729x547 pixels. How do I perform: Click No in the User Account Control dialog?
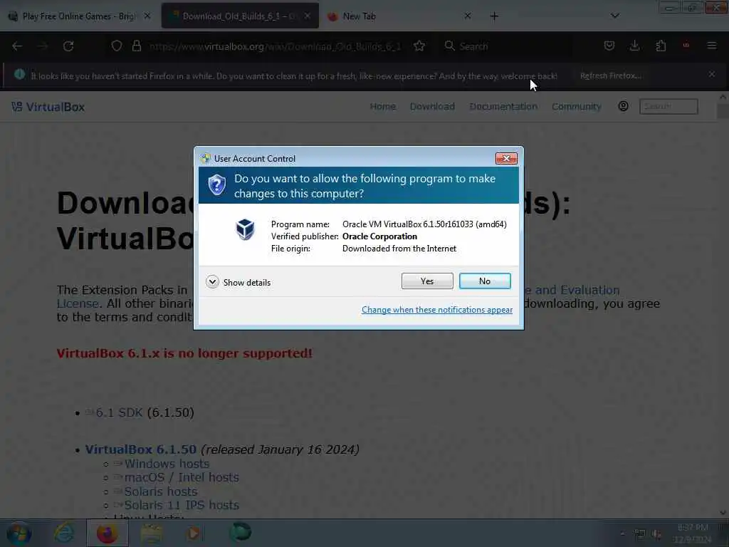click(484, 281)
